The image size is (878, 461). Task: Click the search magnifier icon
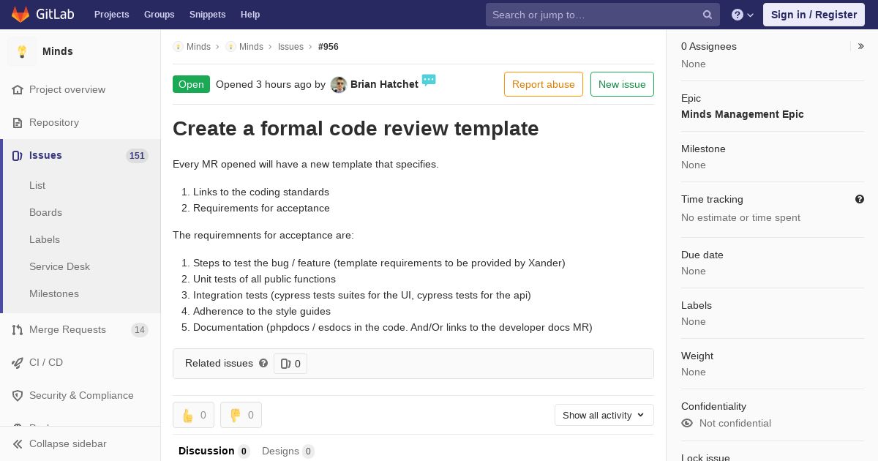(x=708, y=15)
